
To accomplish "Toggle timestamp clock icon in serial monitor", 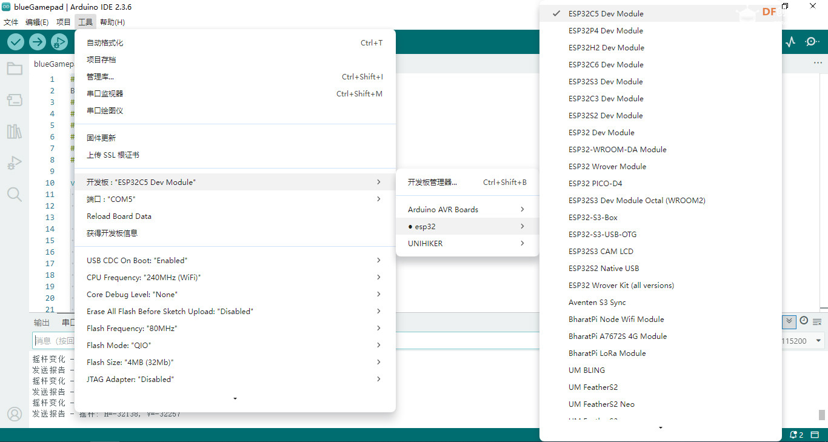I will click(x=804, y=321).
